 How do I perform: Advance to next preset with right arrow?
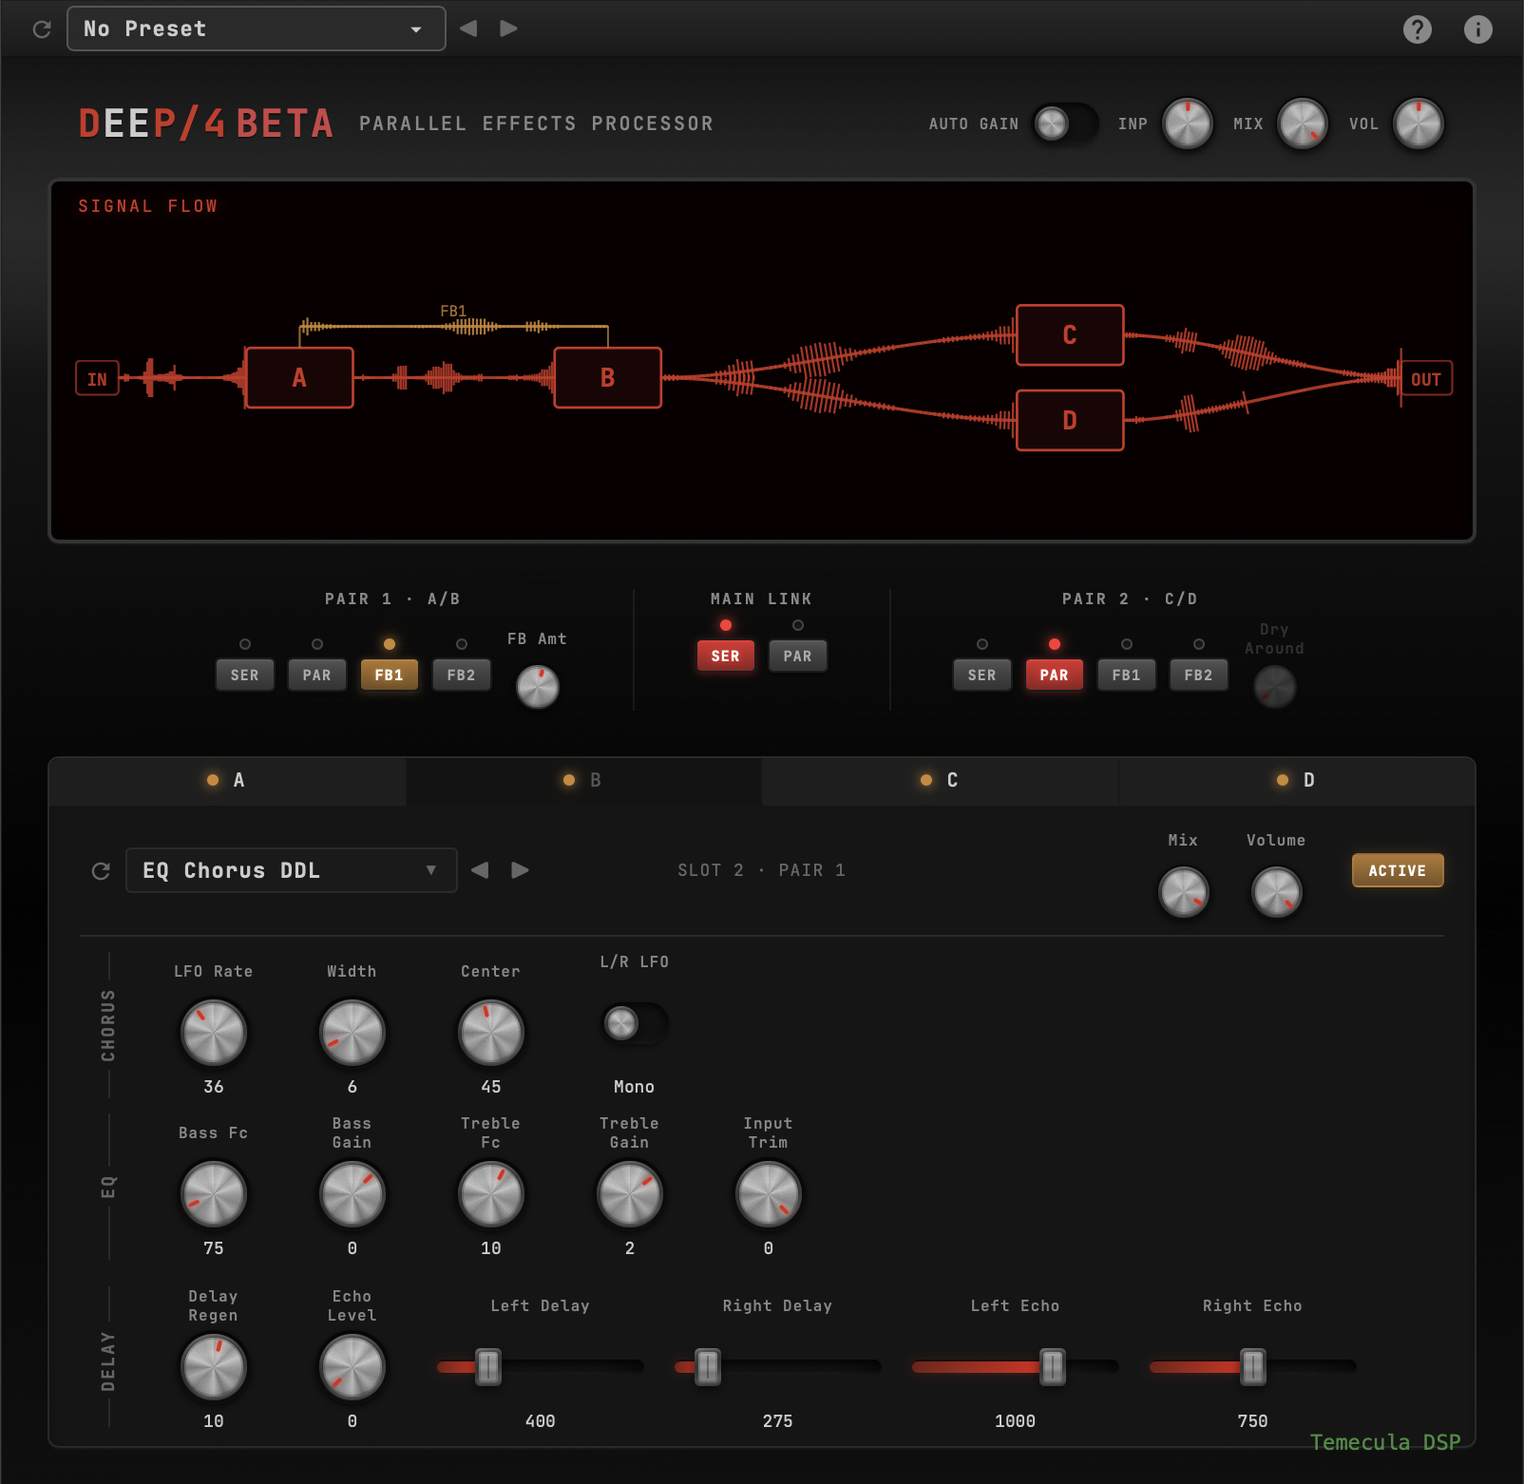(x=509, y=29)
